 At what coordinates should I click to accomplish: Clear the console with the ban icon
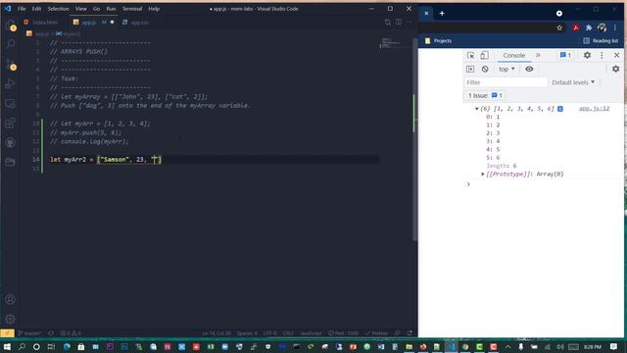[485, 69]
